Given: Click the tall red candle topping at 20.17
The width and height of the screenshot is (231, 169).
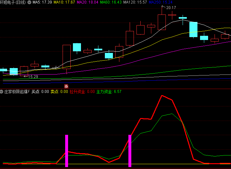Looking at the screenshot, I should pyautogui.click(x=162, y=22).
